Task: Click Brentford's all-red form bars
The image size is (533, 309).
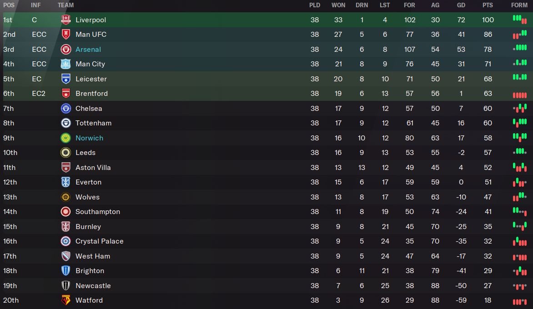Action: pyautogui.click(x=520, y=95)
